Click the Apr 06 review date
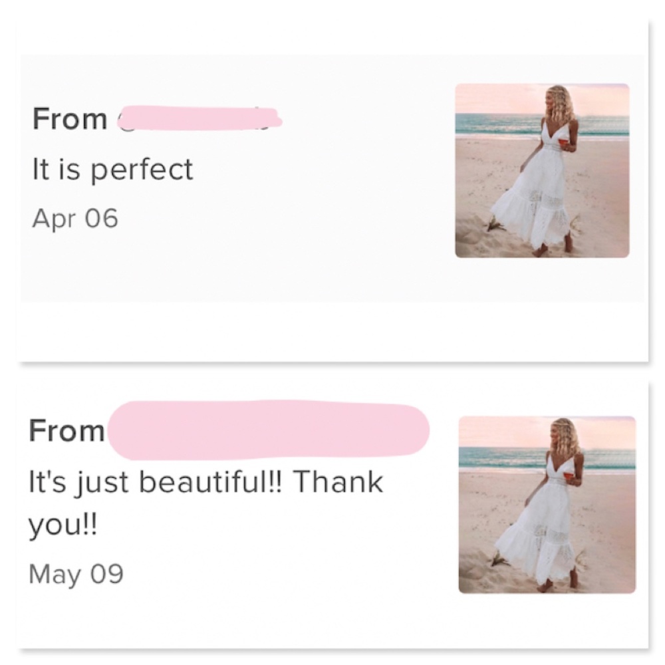The width and height of the screenshot is (665, 665). (74, 218)
